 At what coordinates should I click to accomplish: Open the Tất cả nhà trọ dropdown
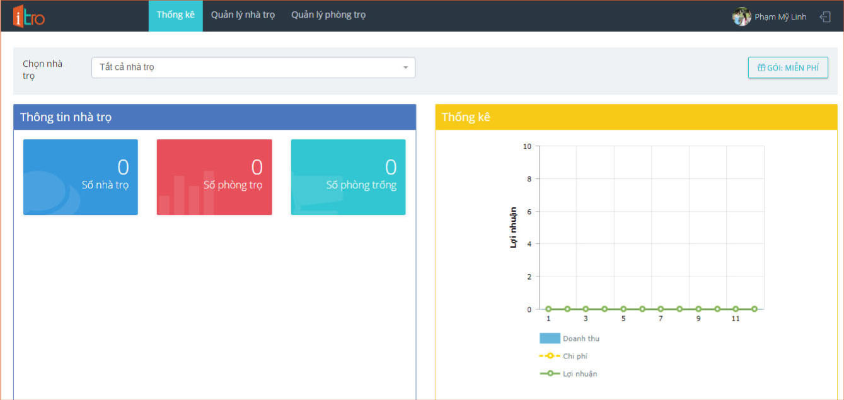tap(253, 67)
